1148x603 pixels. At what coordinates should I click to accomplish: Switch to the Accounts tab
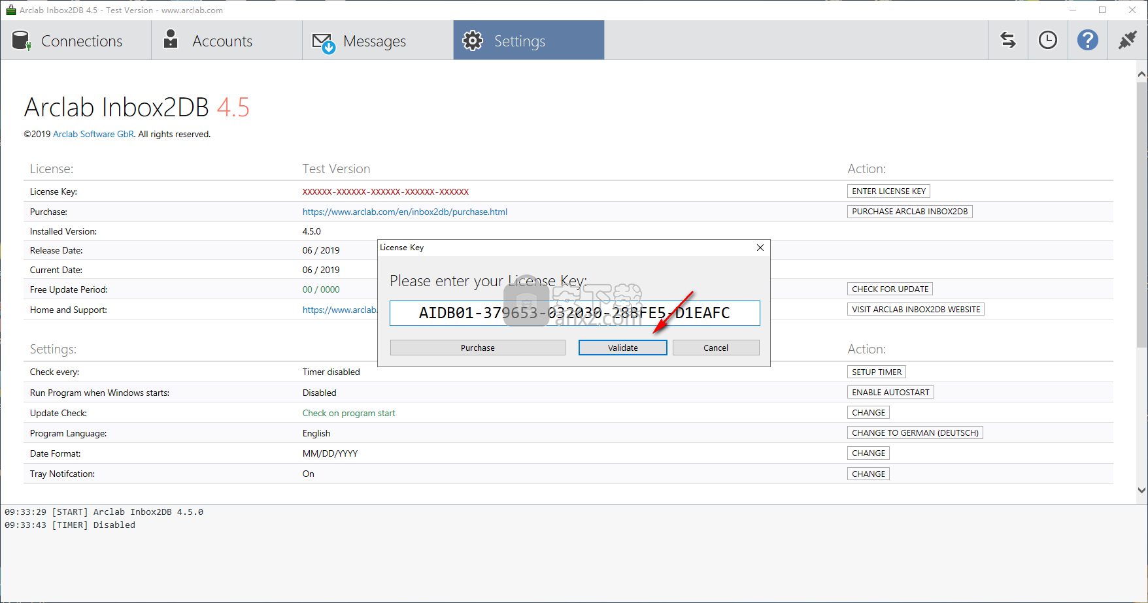pos(227,41)
